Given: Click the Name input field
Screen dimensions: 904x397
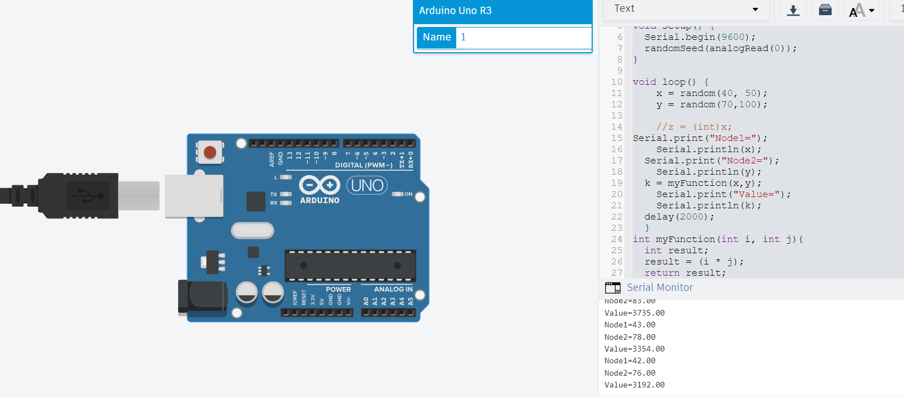Looking at the screenshot, I should coord(523,37).
